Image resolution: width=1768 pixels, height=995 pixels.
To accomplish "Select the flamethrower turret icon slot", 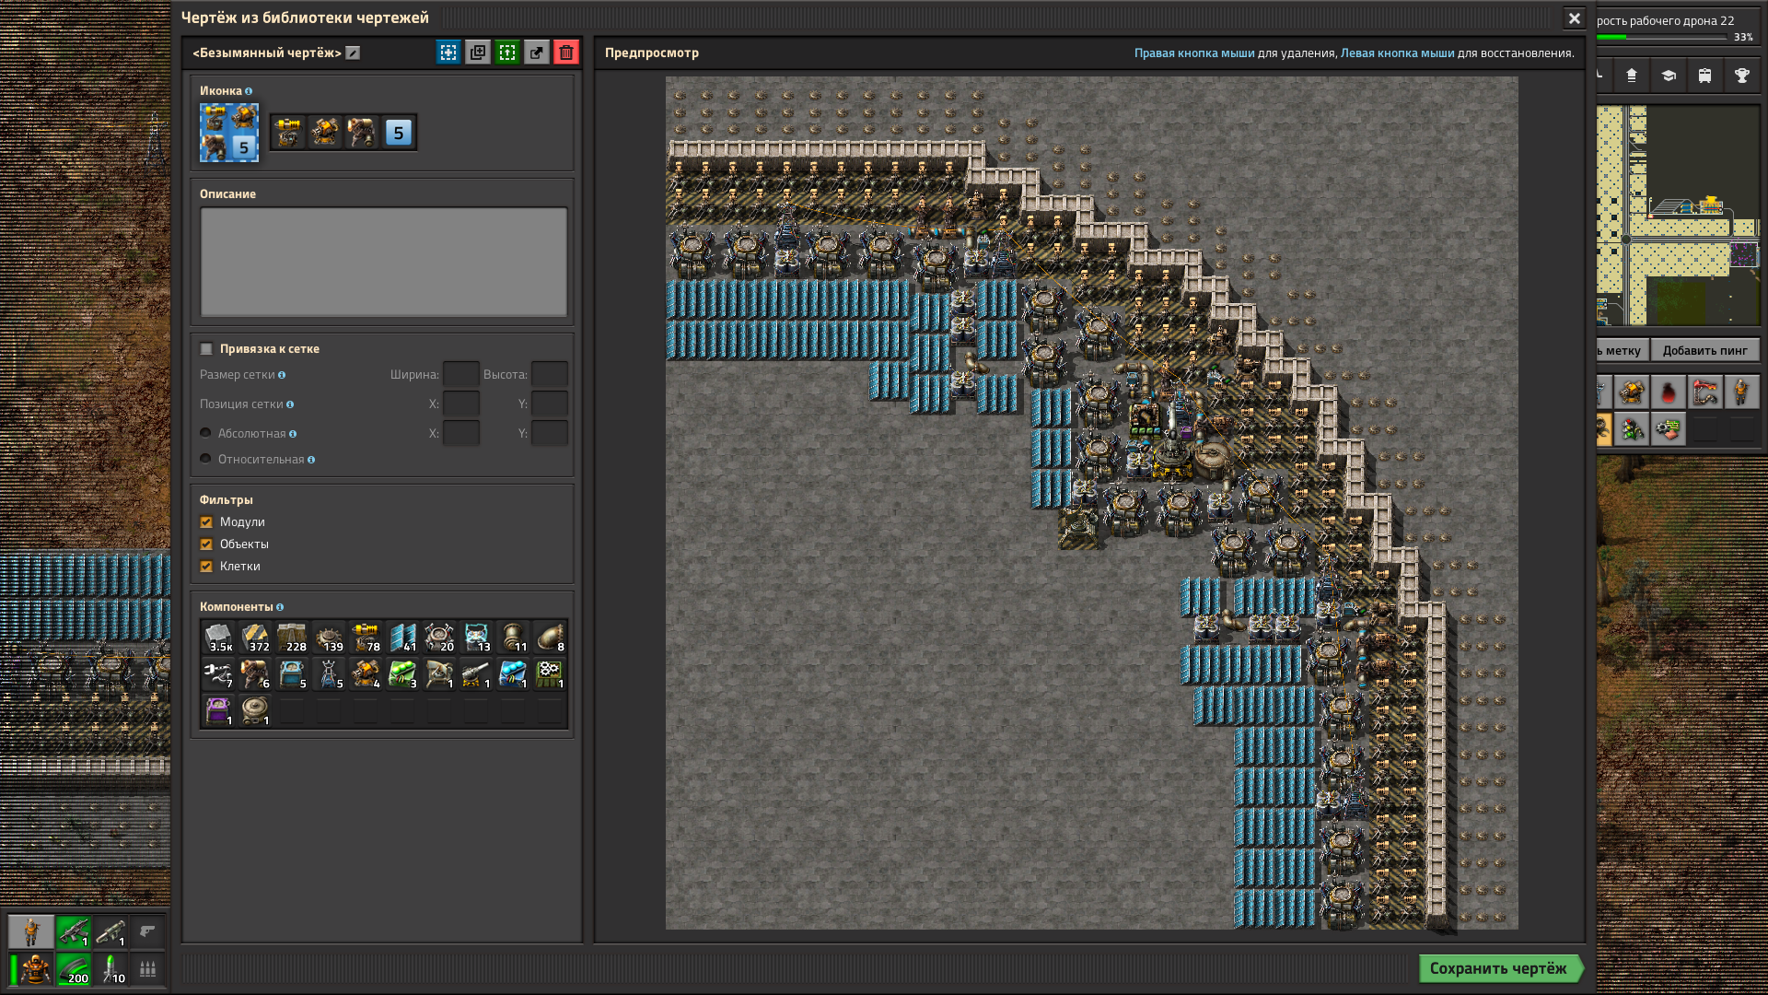I will coord(362,133).
